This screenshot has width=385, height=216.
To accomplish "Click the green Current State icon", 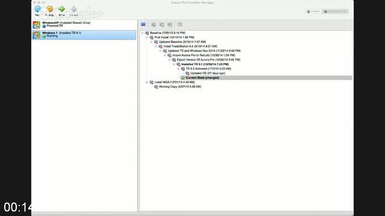I will pyautogui.click(x=183, y=78).
